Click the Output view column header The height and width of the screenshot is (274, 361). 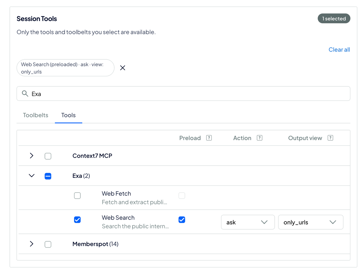point(305,138)
